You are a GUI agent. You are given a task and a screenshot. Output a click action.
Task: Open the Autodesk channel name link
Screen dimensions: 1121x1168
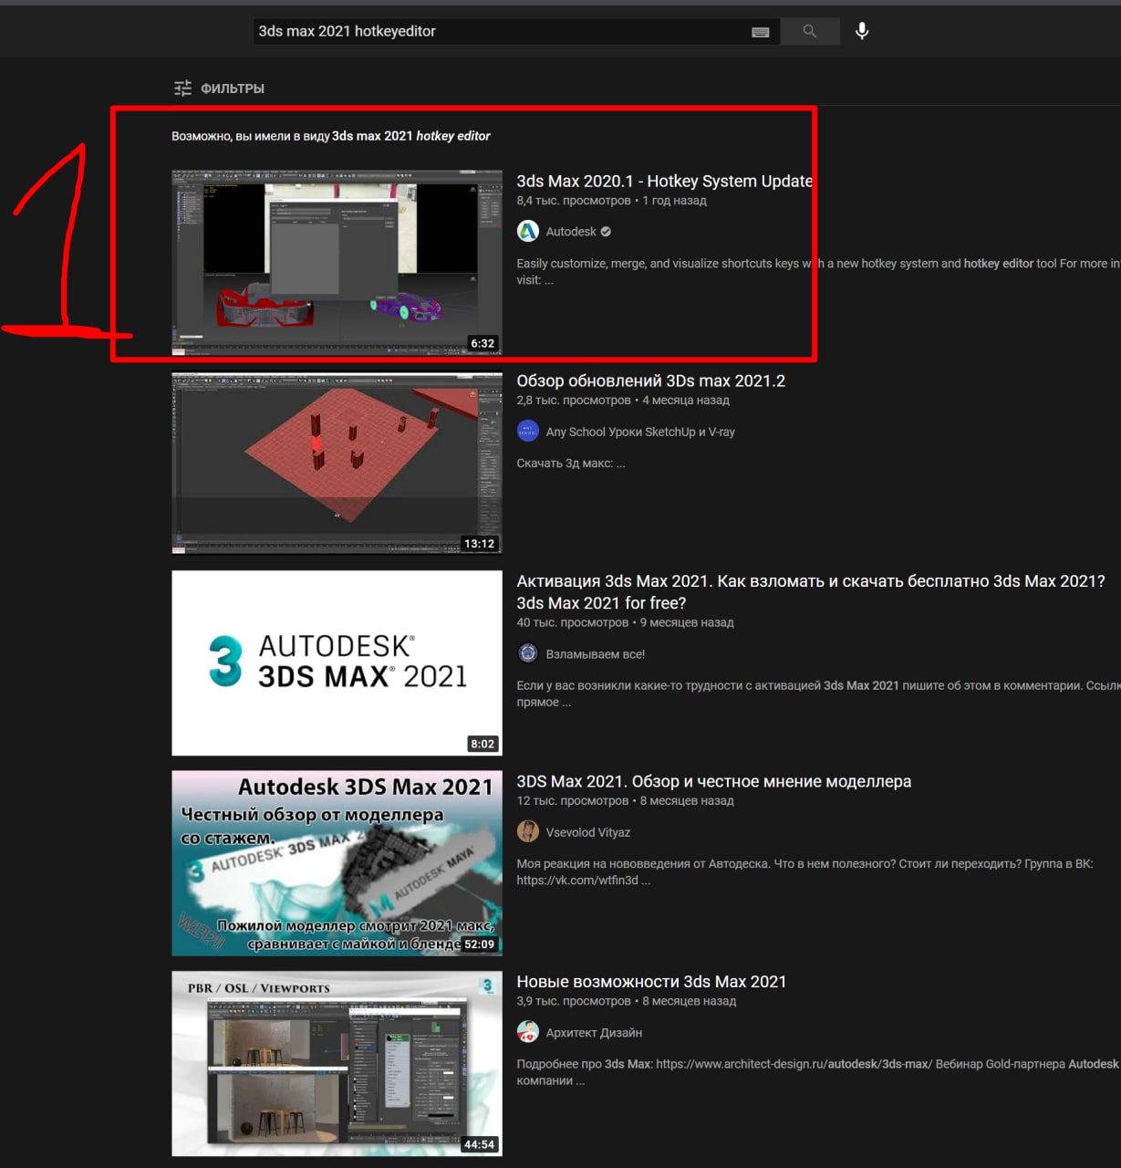[571, 232]
